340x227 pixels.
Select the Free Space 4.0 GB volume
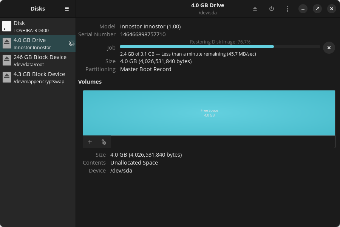[209, 113]
